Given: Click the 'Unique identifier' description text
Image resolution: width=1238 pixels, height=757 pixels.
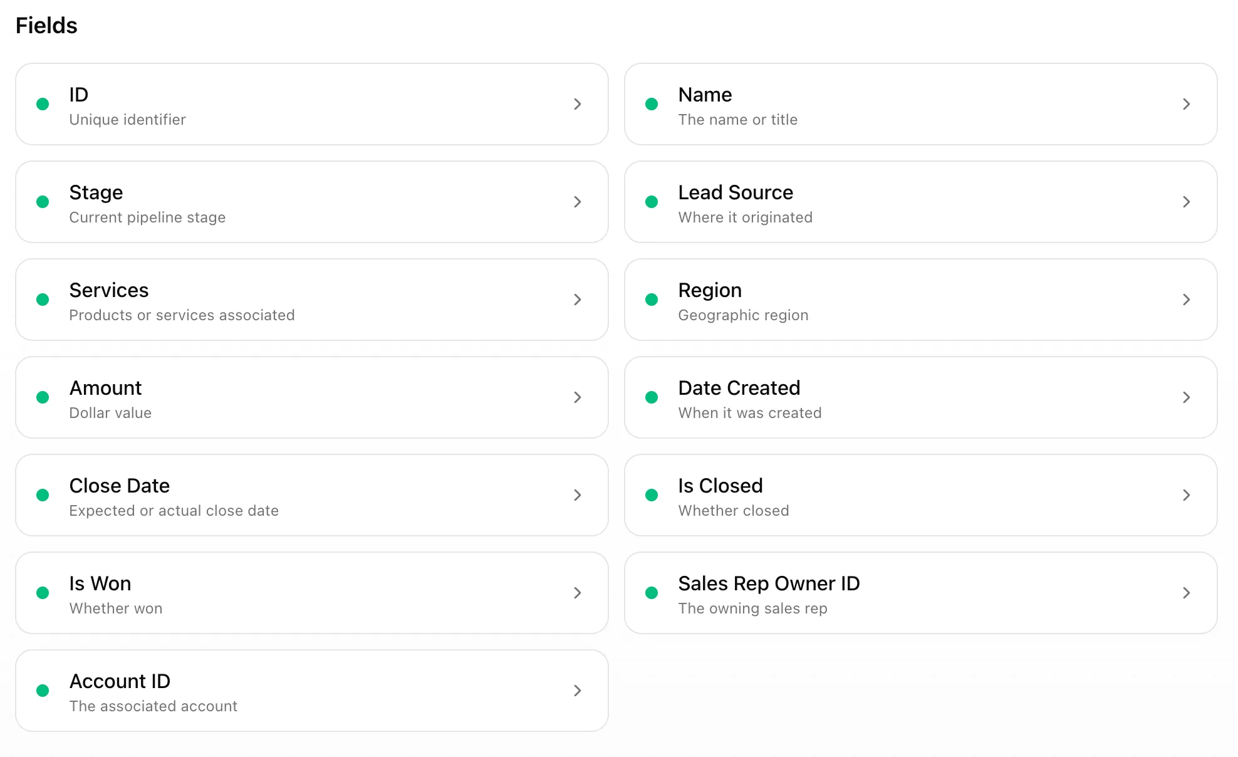Looking at the screenshot, I should [127, 120].
